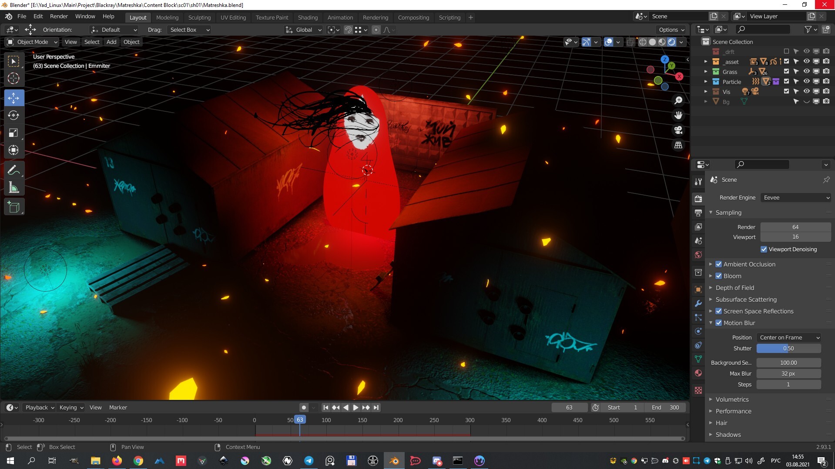Choose the Measure tool
This screenshot has height=469, width=835.
point(13,187)
